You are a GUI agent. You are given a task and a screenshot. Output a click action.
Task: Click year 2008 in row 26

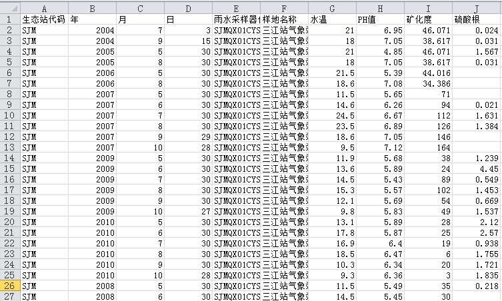point(92,286)
